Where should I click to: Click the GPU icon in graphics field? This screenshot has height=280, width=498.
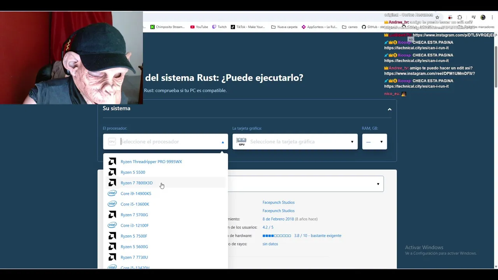click(x=242, y=142)
